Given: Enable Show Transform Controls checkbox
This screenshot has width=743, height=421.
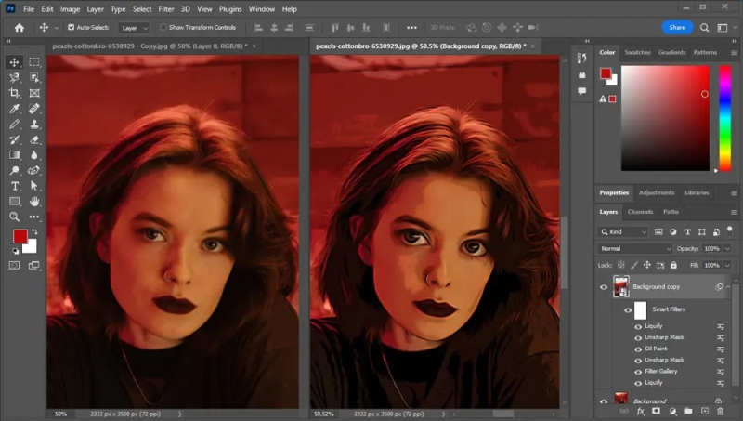Looking at the screenshot, I should 163,28.
